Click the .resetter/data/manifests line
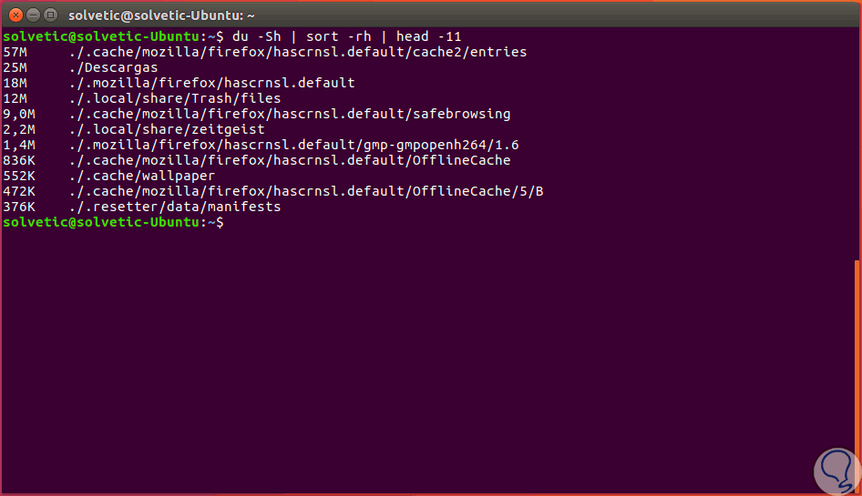This screenshot has width=862, height=496. (x=175, y=207)
